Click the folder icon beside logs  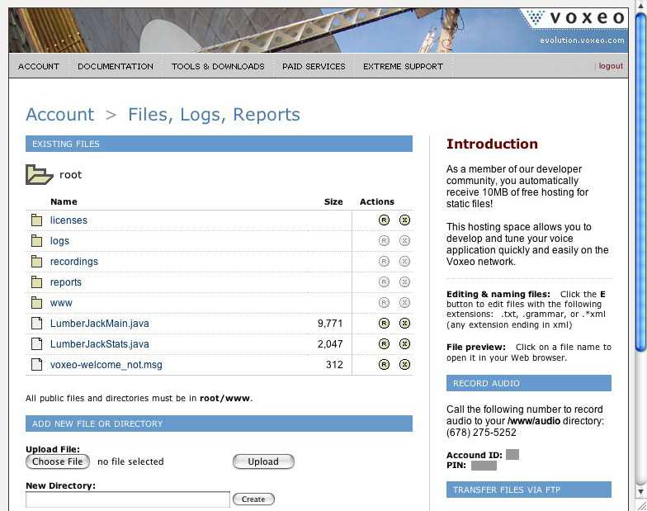coord(36,241)
